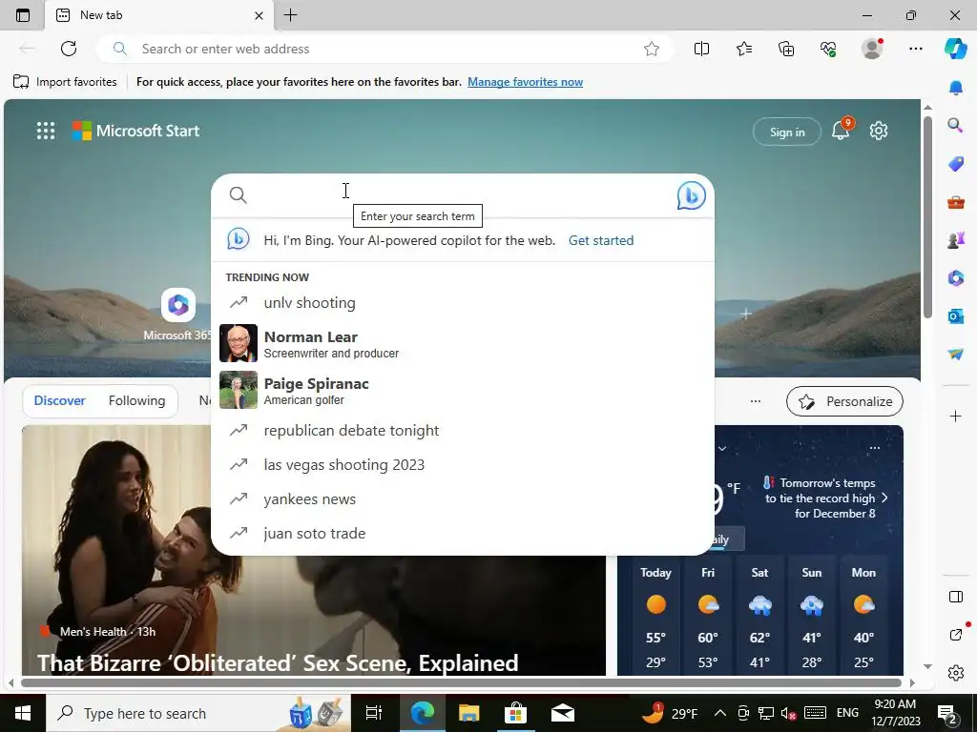Viewport: 977px width, 732px height.
Task: Close the New tab browser tab
Action: click(x=259, y=15)
